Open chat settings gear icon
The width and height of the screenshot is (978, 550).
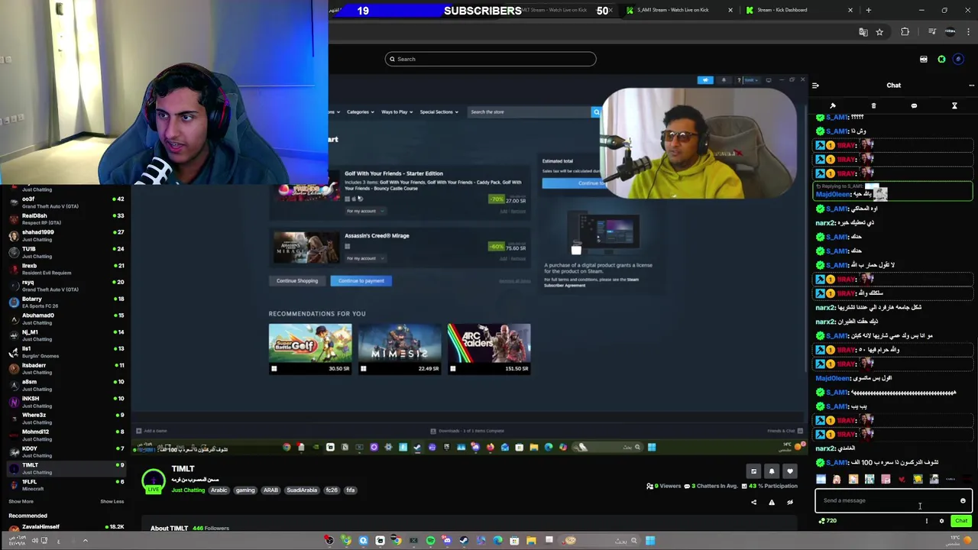[x=941, y=521]
